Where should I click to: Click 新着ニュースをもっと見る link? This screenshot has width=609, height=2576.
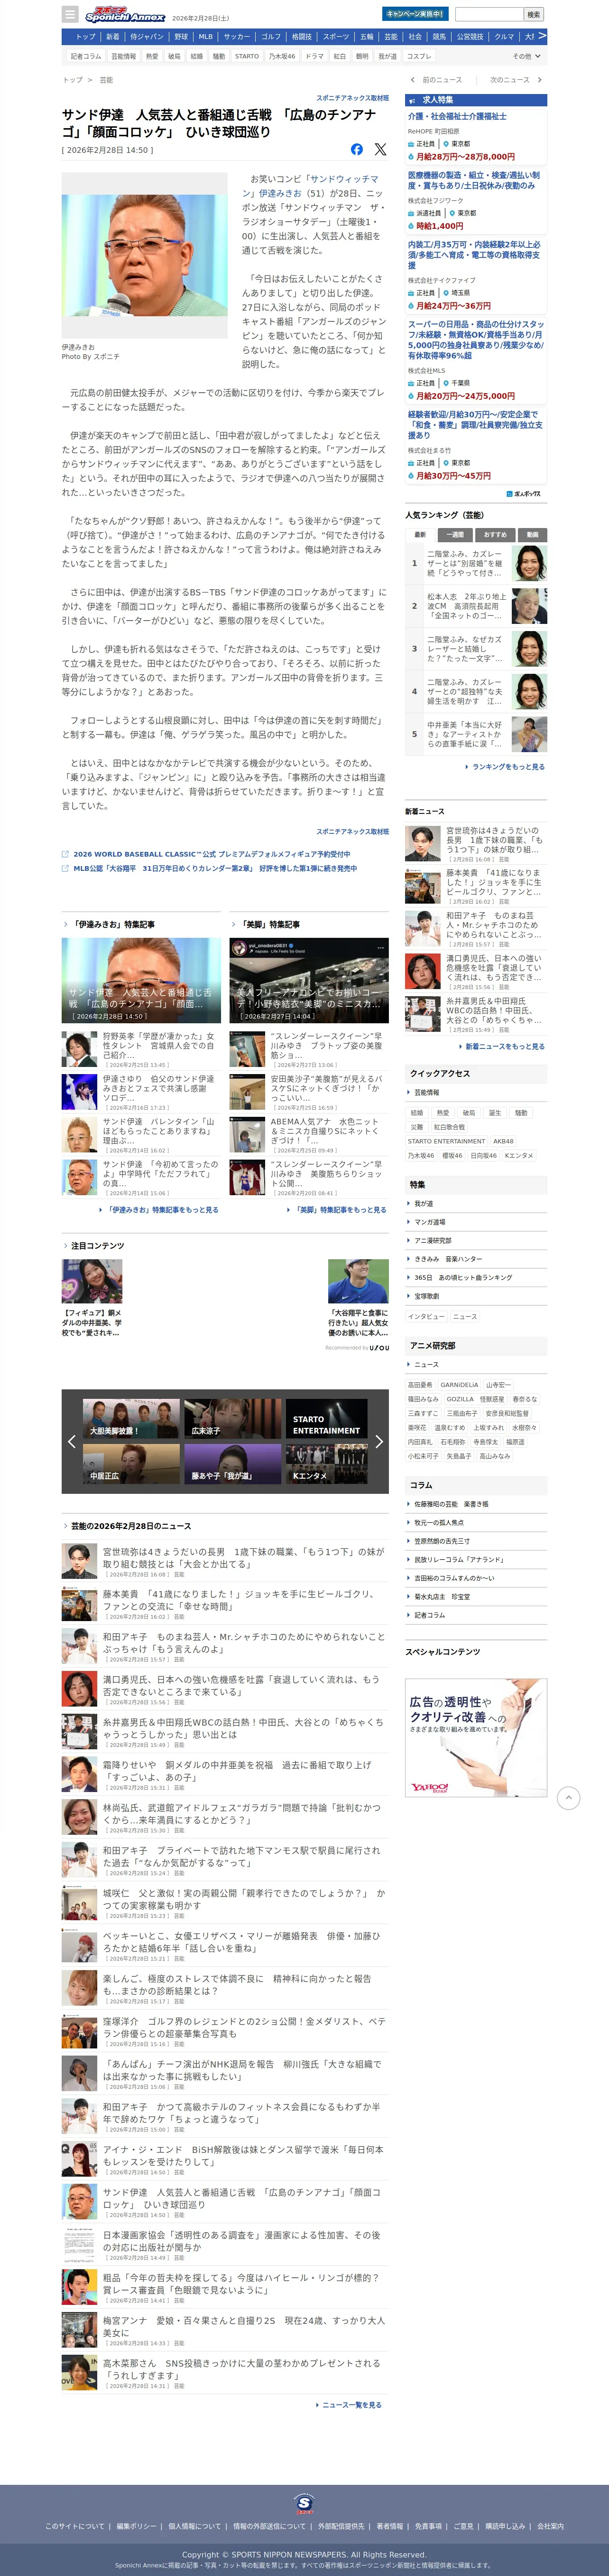[503, 1046]
